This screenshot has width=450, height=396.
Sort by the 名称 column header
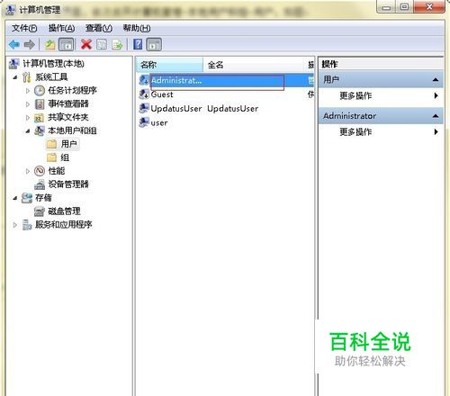169,65
